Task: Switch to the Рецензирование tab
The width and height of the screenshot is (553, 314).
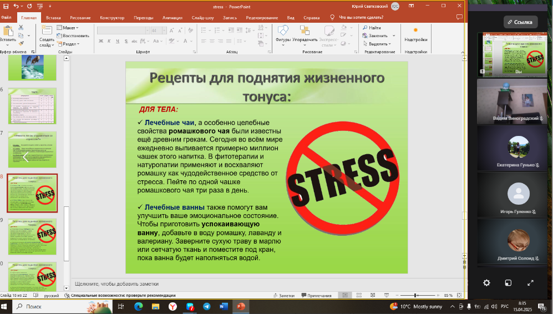Action: coord(262,18)
